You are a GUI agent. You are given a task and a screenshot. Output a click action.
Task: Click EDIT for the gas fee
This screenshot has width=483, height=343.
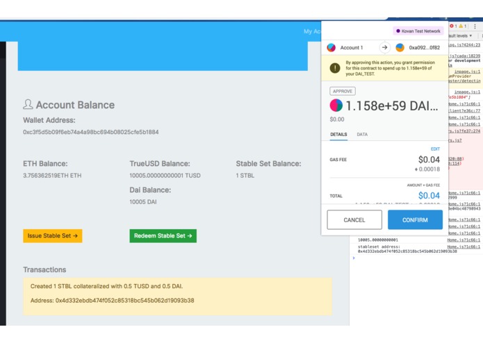pyautogui.click(x=435, y=149)
